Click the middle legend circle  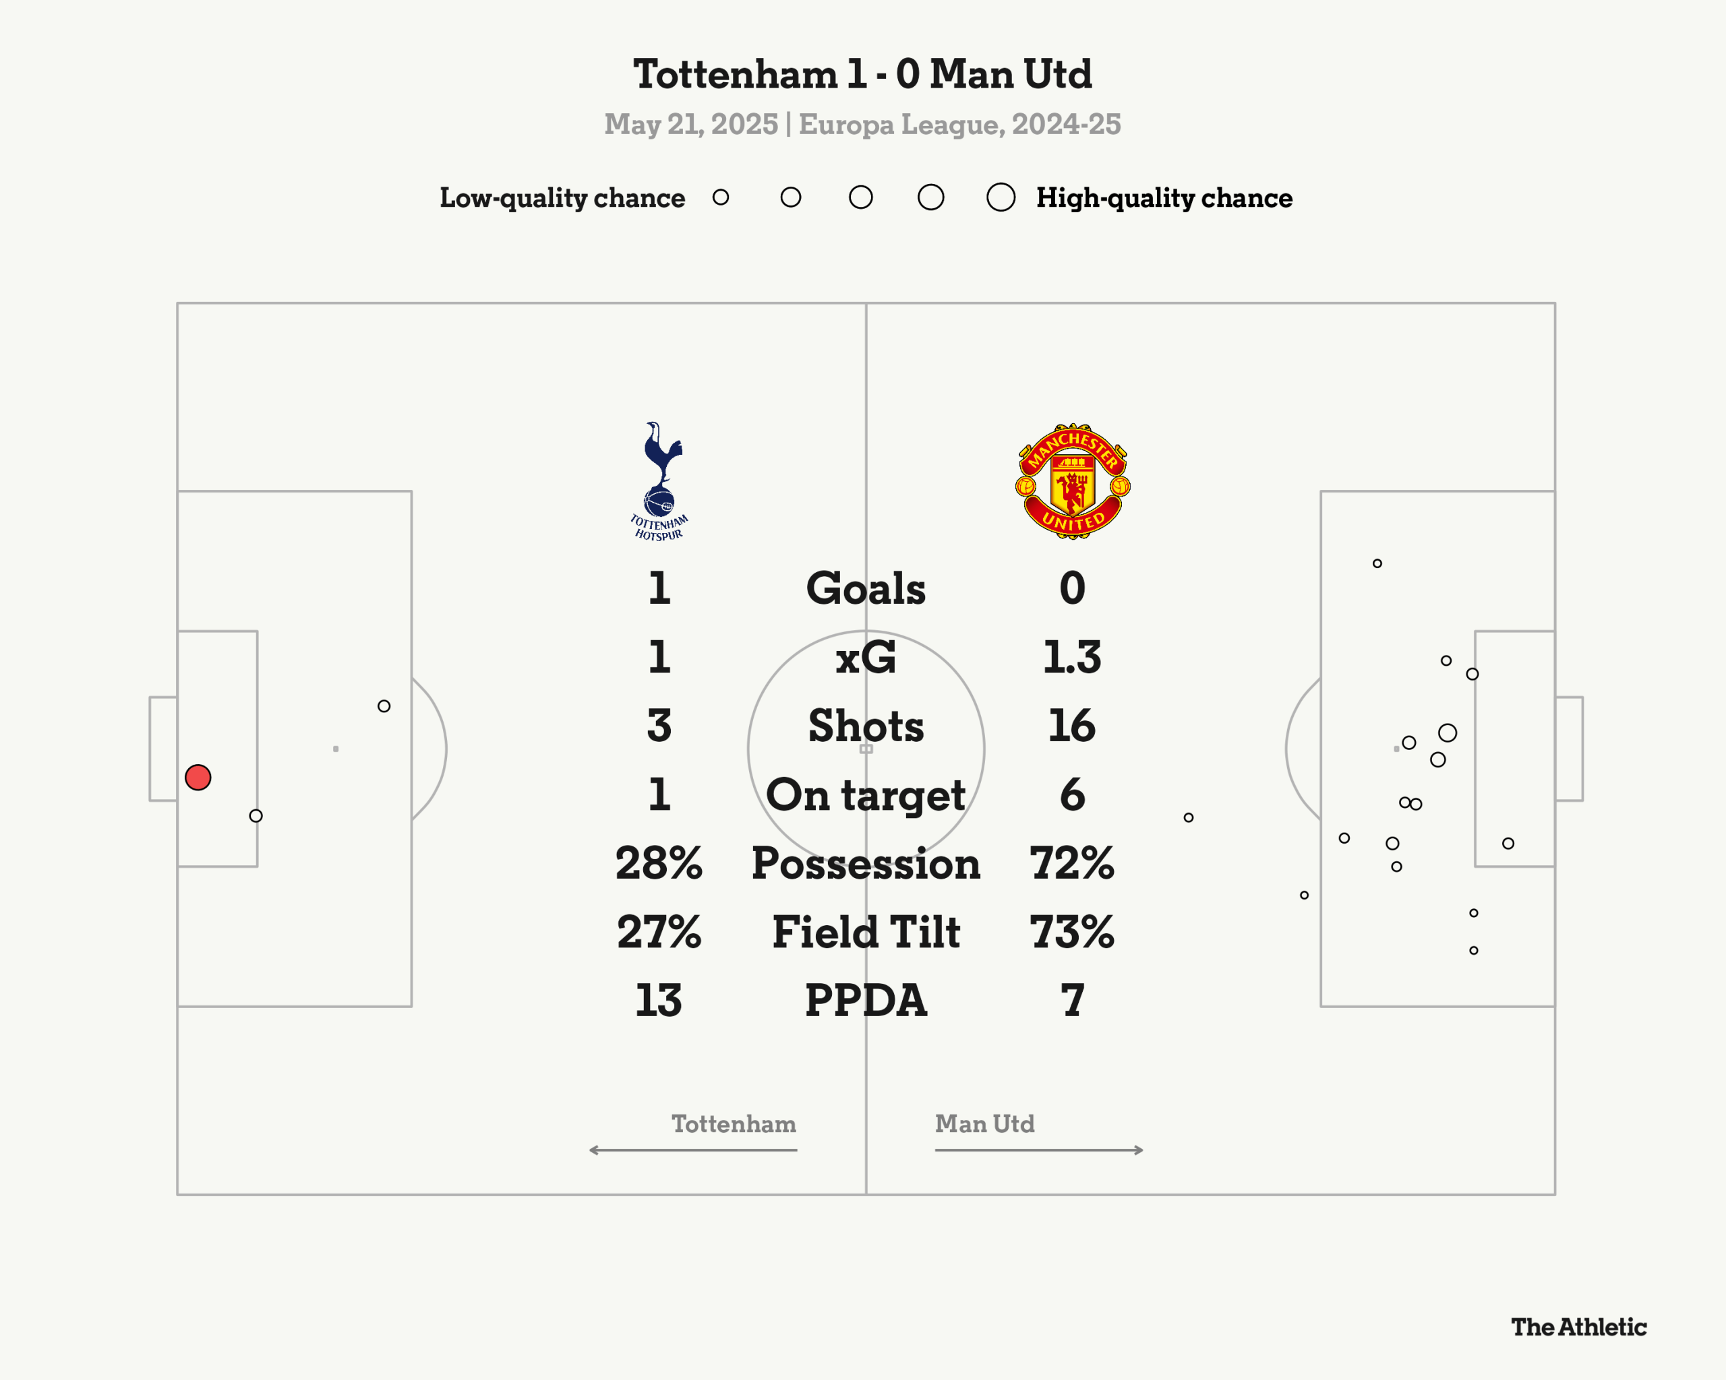pyautogui.click(x=860, y=197)
